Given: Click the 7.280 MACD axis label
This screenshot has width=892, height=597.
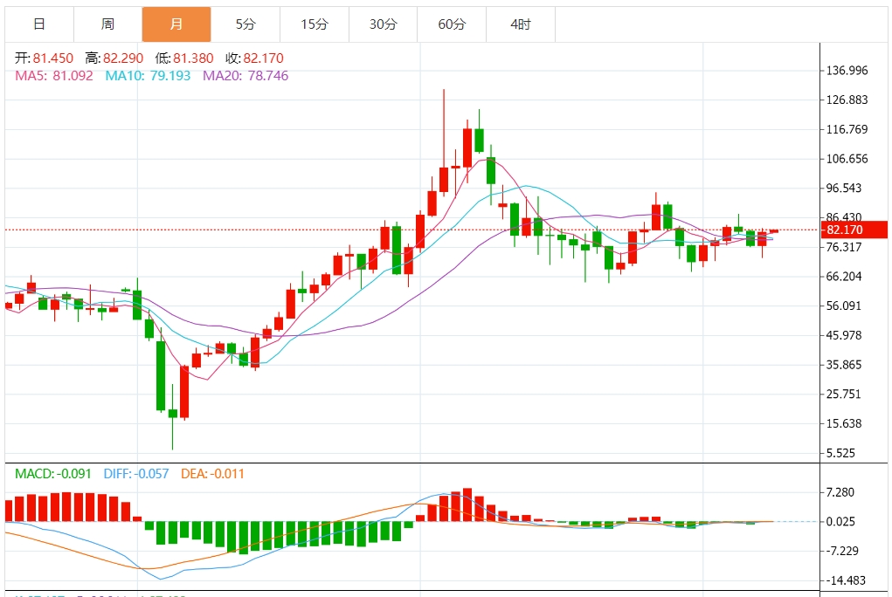Looking at the screenshot, I should click(x=840, y=492).
